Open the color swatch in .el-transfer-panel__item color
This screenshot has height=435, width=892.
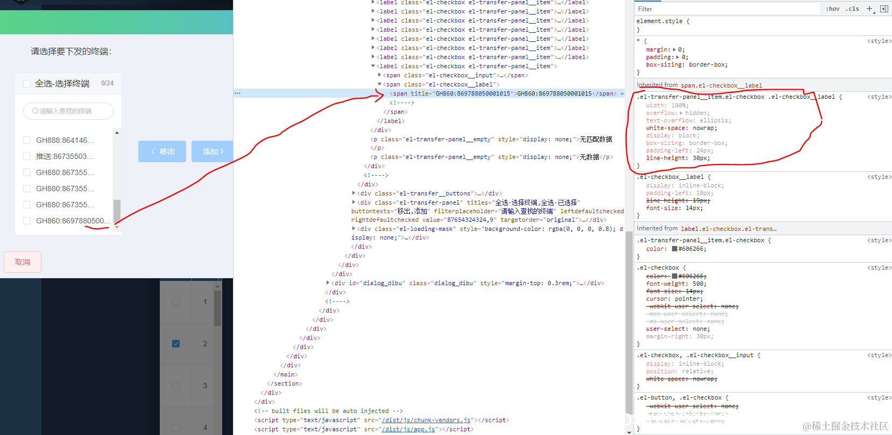pyautogui.click(x=675, y=249)
